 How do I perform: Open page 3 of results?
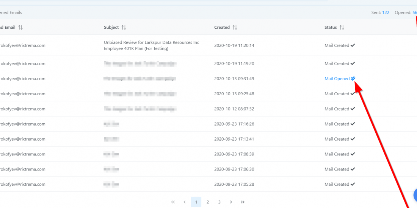coord(219,202)
